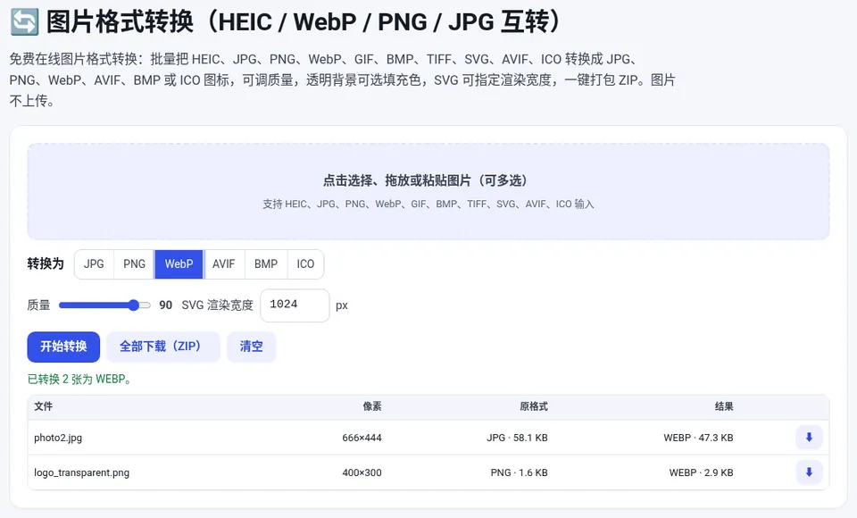Click the 结果 column header
The image size is (857, 518).
click(x=724, y=406)
